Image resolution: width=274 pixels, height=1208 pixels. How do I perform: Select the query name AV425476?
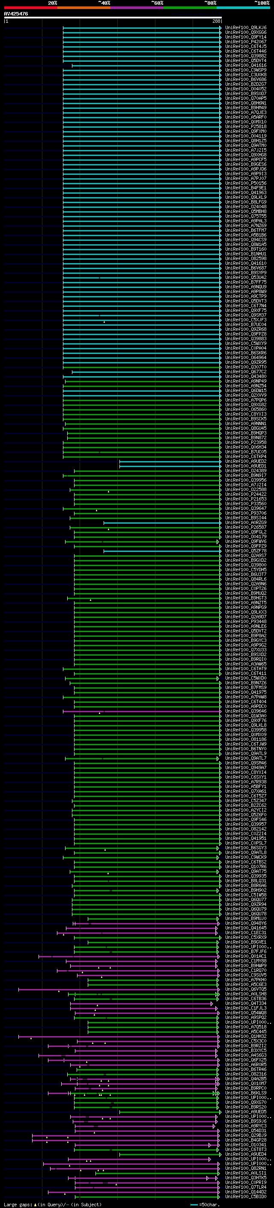coord(16,14)
